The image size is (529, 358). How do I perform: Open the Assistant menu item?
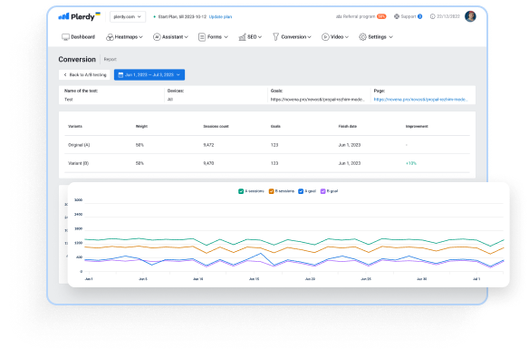[x=170, y=37]
